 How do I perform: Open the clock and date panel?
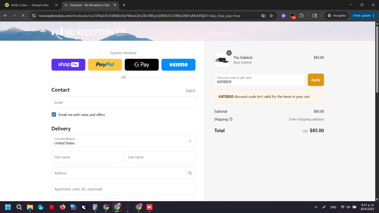coord(368,207)
